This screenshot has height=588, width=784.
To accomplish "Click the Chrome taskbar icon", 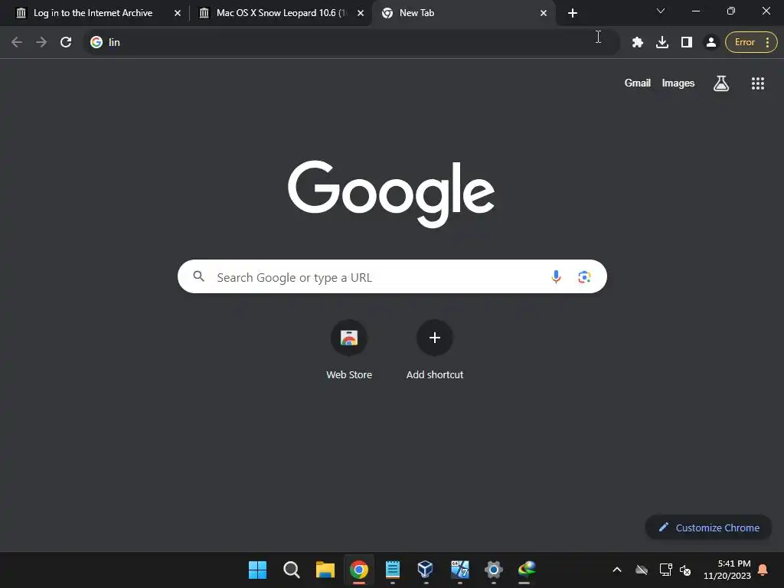I will click(x=358, y=570).
